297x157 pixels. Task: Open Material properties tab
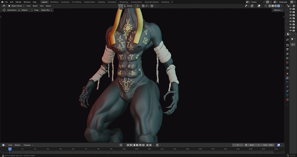[288, 100]
